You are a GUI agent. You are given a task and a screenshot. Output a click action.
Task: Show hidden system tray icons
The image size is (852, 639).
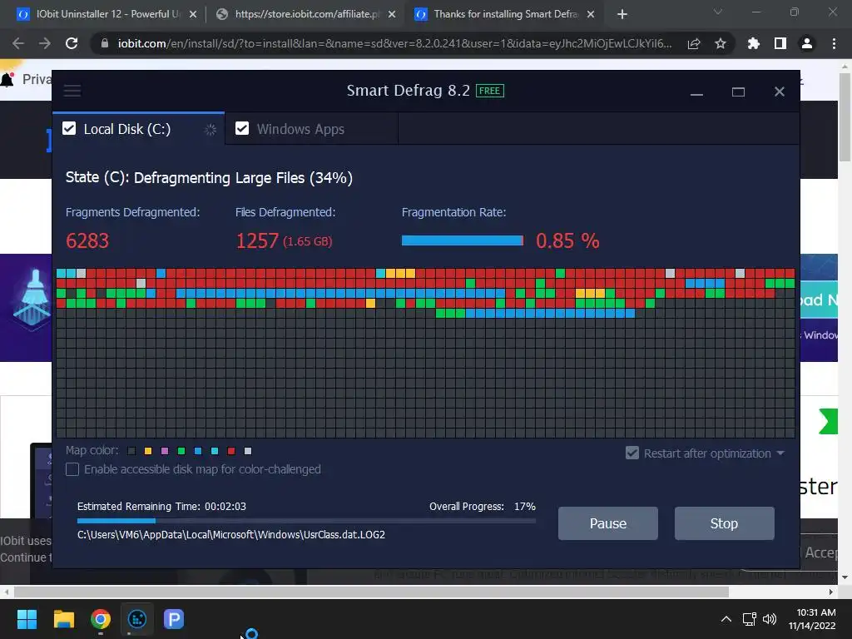coord(726,619)
